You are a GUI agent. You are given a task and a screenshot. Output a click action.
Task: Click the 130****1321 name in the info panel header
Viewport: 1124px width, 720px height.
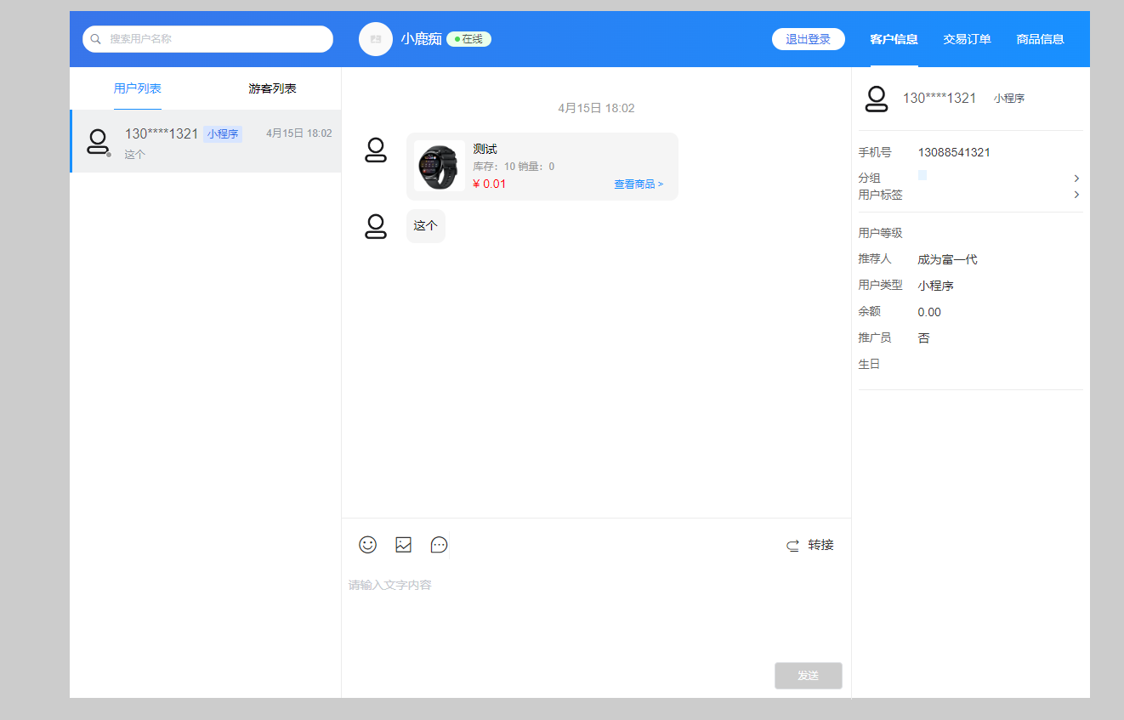(x=940, y=99)
